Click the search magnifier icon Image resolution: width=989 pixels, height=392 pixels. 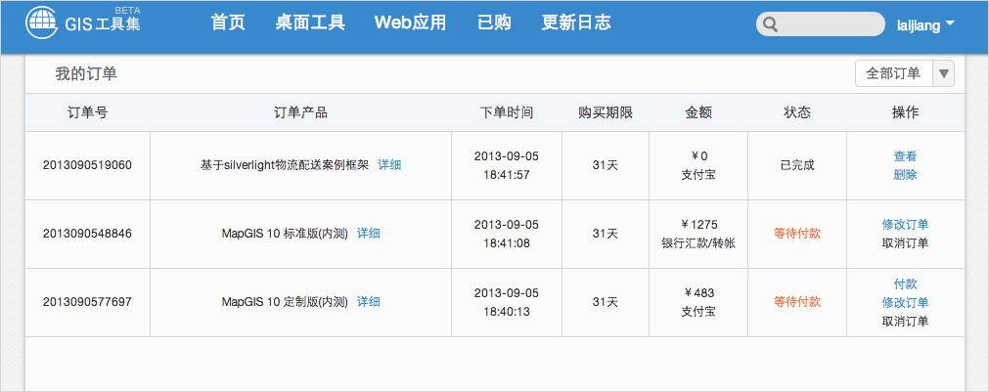click(771, 24)
